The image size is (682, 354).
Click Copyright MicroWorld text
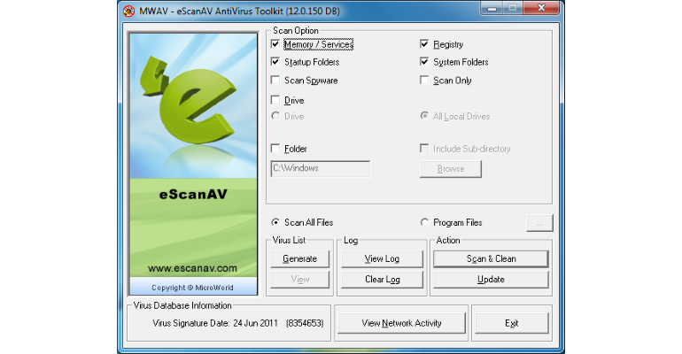click(192, 288)
